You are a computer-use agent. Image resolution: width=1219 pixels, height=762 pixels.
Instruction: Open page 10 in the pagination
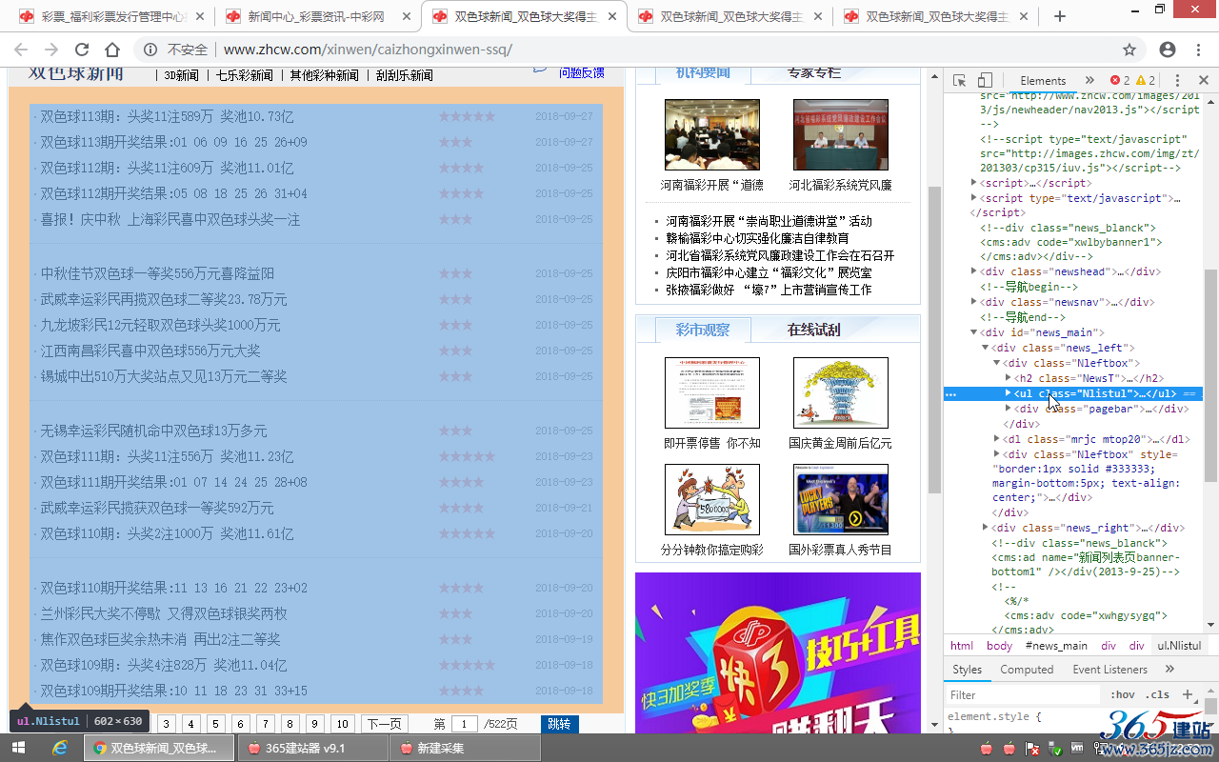[343, 724]
